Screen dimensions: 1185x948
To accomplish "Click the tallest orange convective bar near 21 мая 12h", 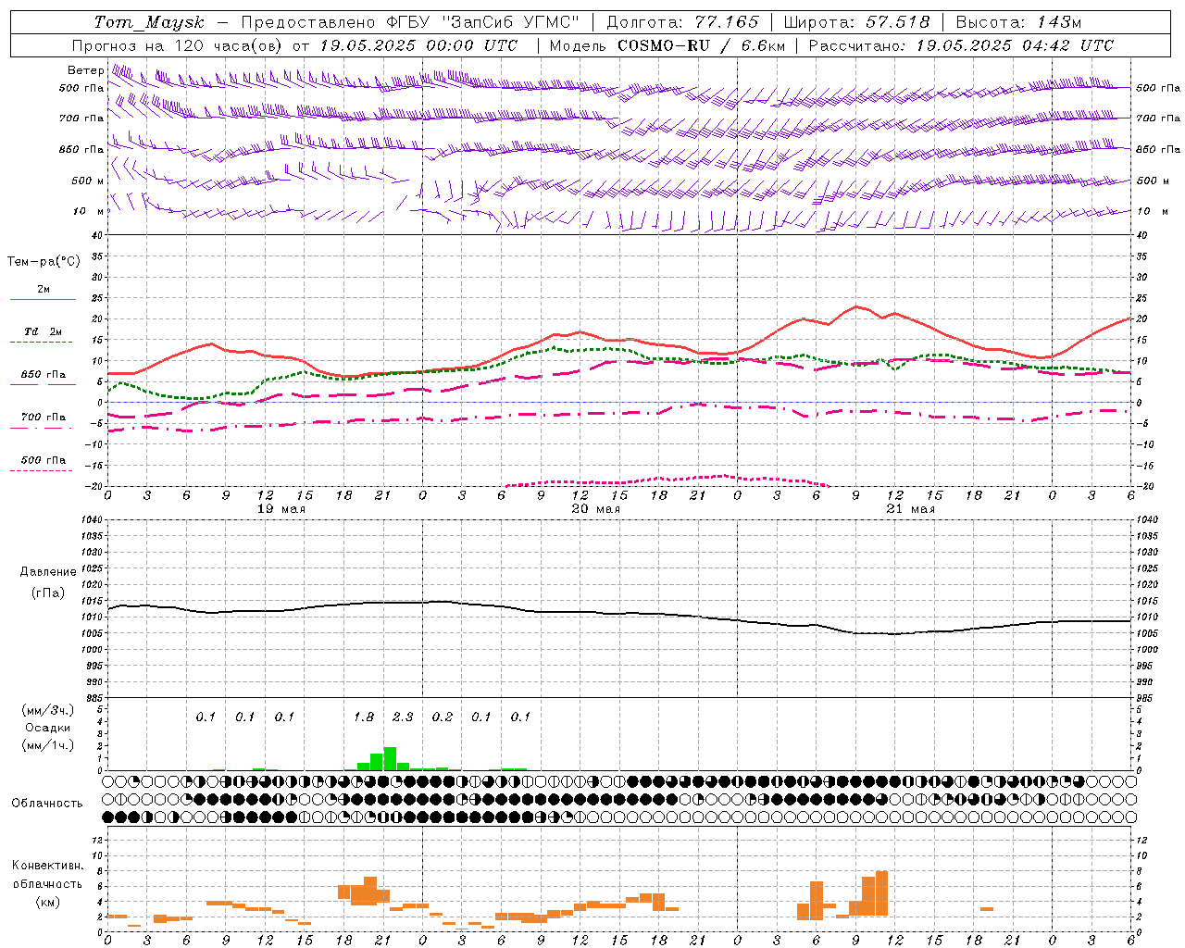I will pyautogui.click(x=881, y=892).
